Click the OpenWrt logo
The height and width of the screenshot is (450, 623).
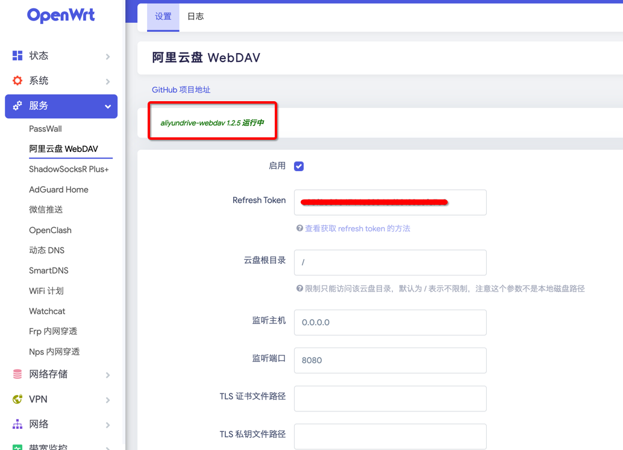pos(61,15)
